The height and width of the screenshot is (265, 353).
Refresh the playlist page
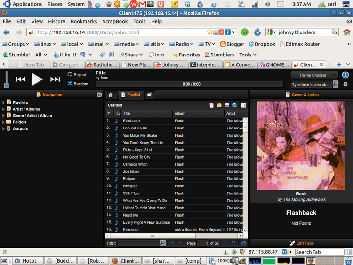(x=243, y=243)
